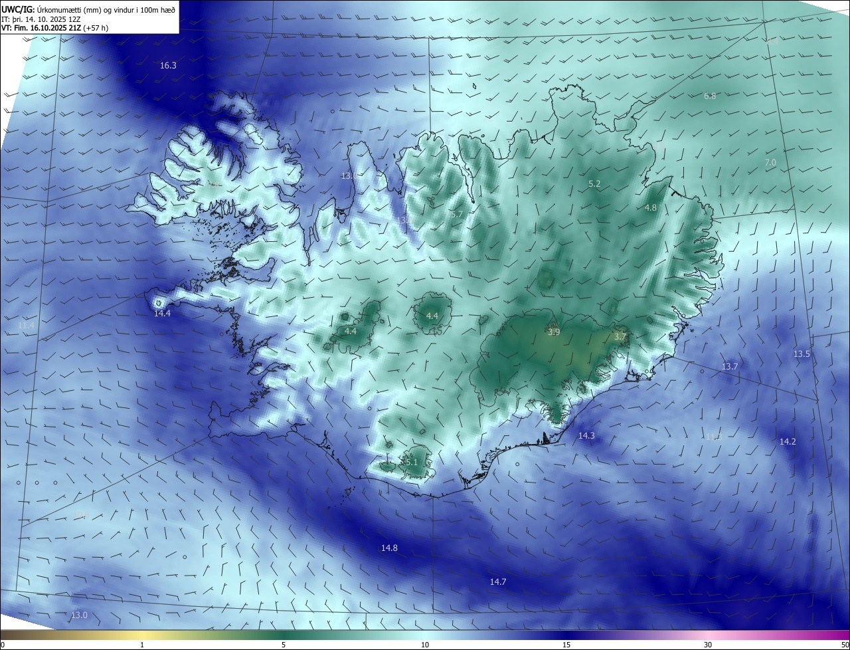Viewport: 850px width, 650px height.
Task: Click the valid time 'VT: Fim. 16.10.2025 21Z'
Action: 41,29
